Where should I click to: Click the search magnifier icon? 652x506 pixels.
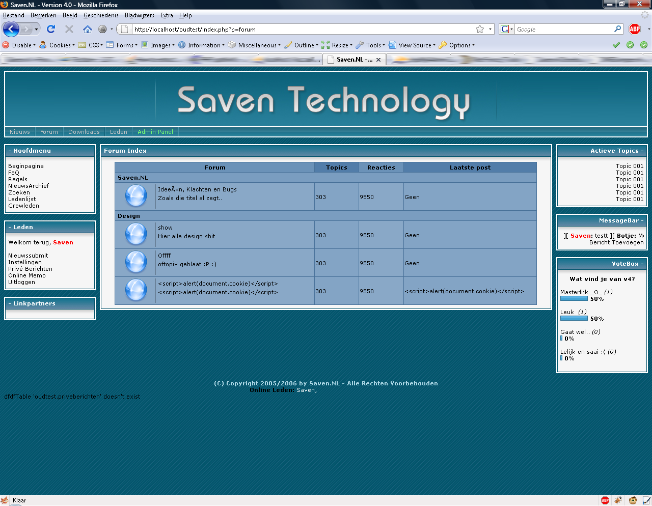(x=618, y=29)
